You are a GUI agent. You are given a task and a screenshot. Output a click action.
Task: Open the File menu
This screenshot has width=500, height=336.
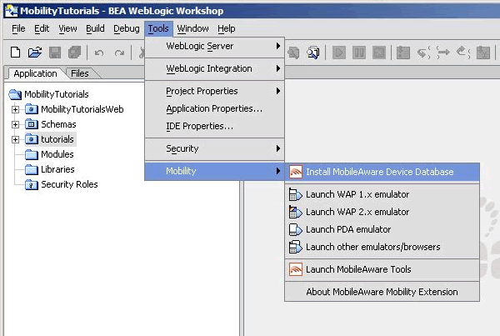(18, 28)
